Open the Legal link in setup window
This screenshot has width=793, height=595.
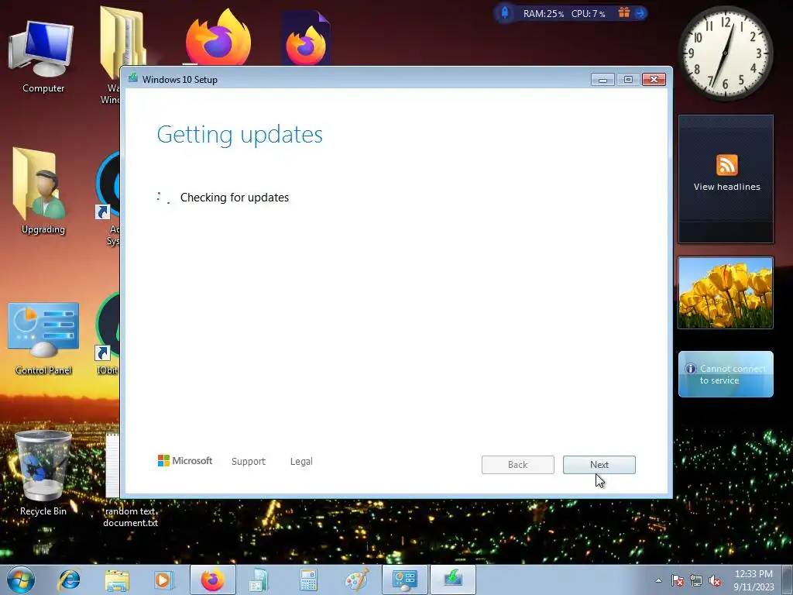pyautogui.click(x=301, y=462)
